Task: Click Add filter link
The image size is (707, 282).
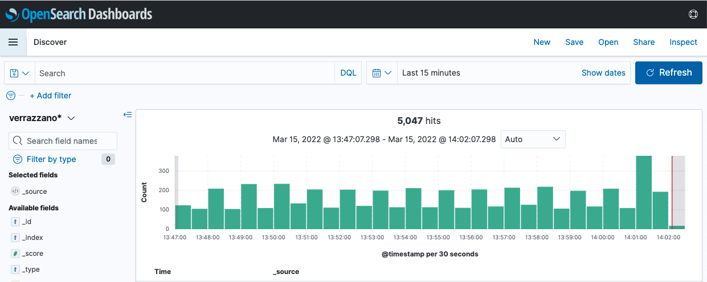Action: point(51,96)
